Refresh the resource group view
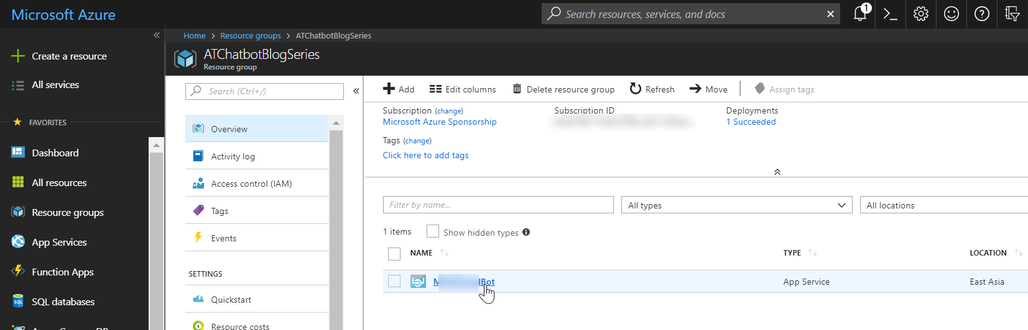 tap(652, 89)
